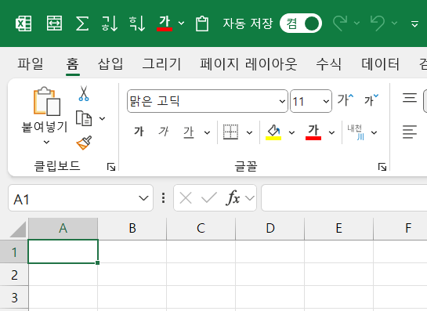Click the formula bar enter checkmark icon
Viewport: 427px width, 311px height.
point(209,198)
